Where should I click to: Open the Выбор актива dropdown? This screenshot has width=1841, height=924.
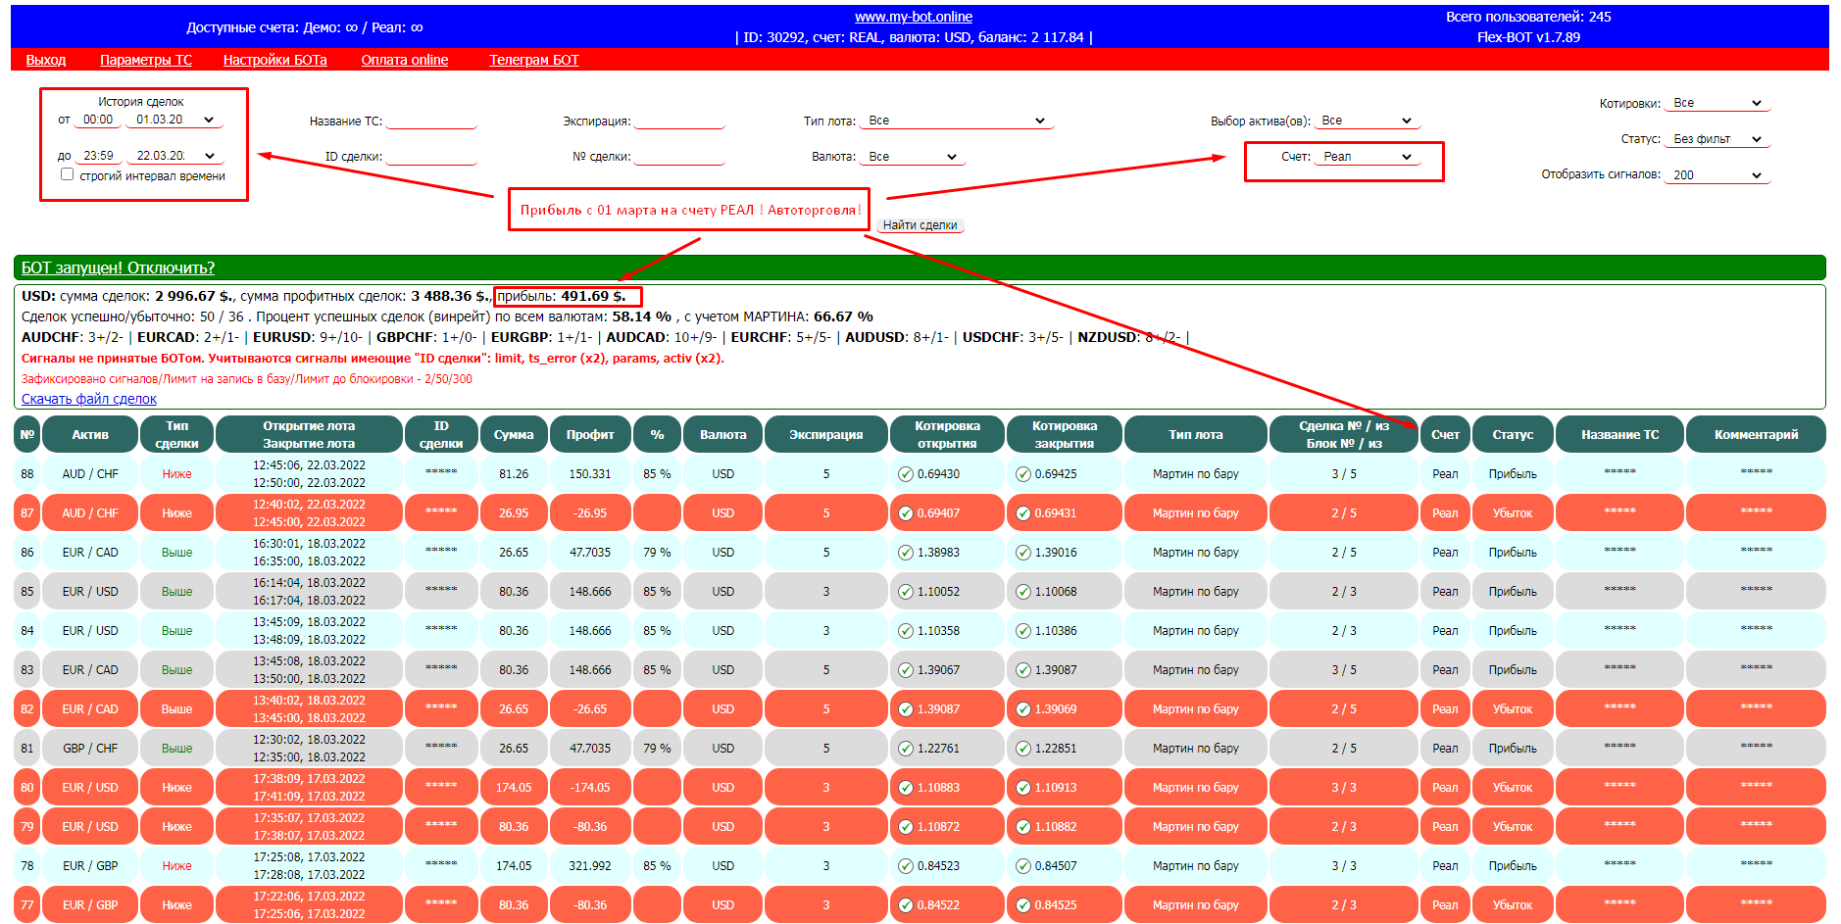click(1367, 121)
